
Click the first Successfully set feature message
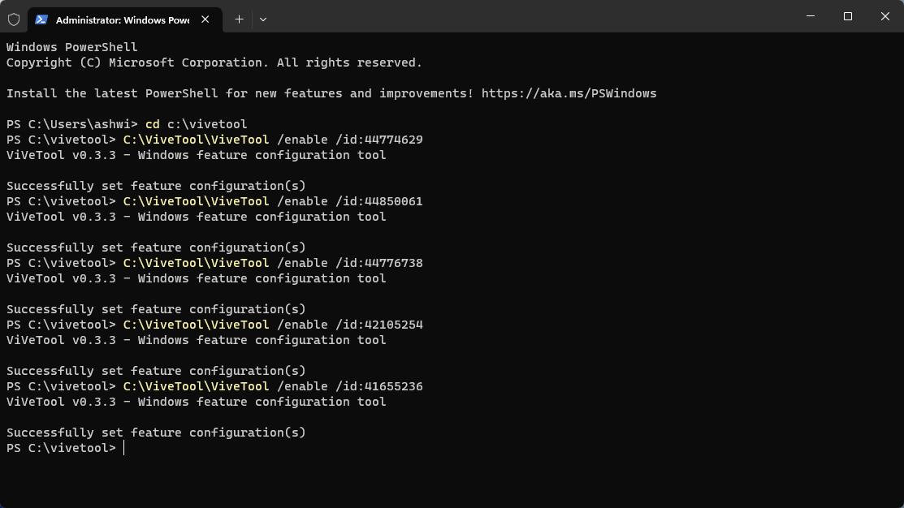tap(154, 185)
